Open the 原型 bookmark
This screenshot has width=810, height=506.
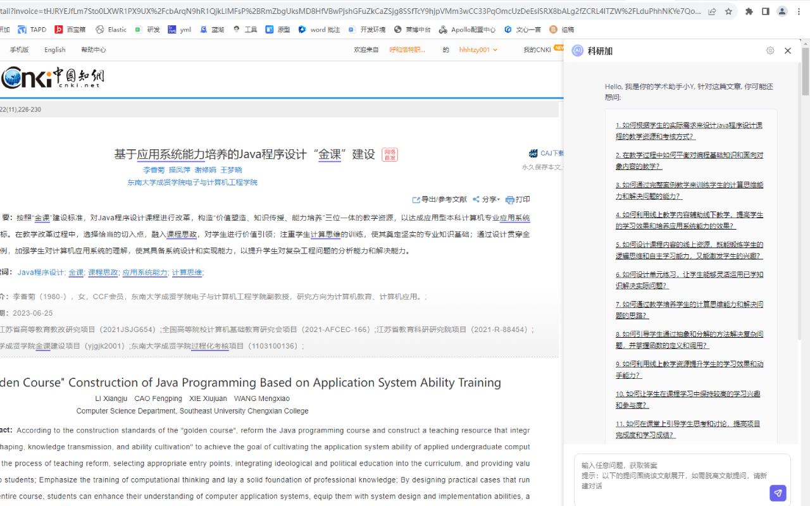click(x=278, y=30)
